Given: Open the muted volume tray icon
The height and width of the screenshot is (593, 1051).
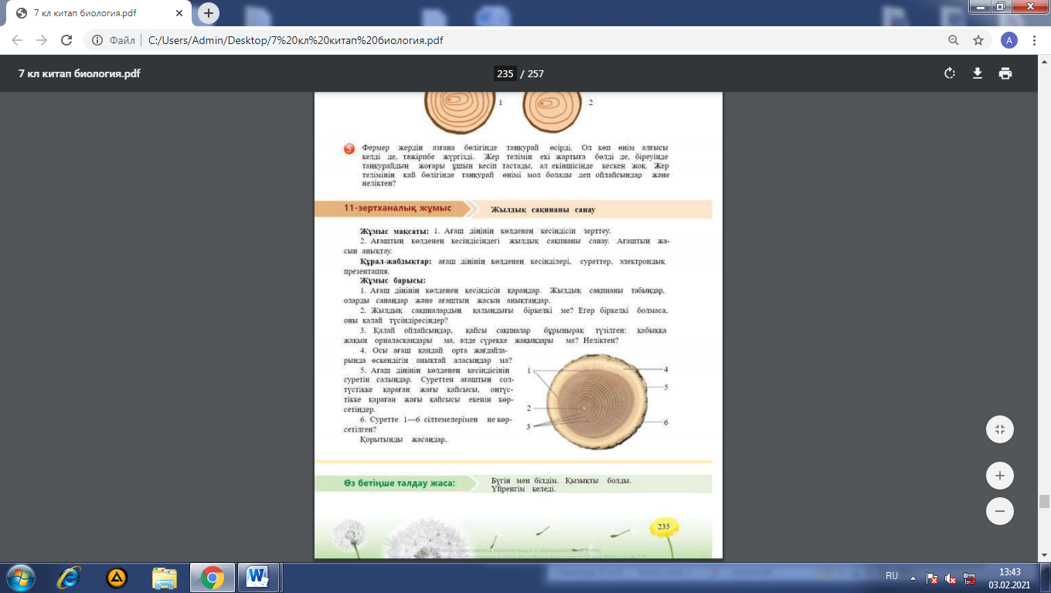Looking at the screenshot, I should [951, 578].
